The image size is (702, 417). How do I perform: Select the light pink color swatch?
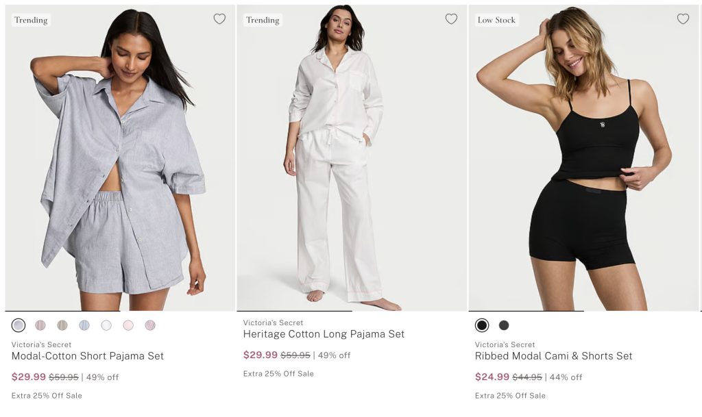click(x=128, y=325)
